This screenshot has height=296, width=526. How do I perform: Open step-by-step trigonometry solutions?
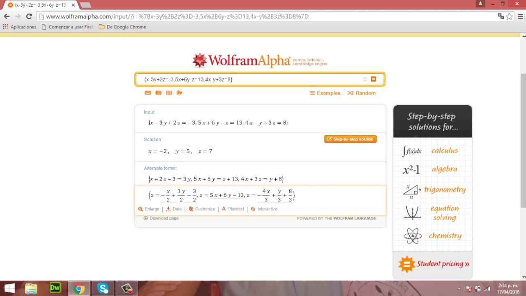pos(445,190)
